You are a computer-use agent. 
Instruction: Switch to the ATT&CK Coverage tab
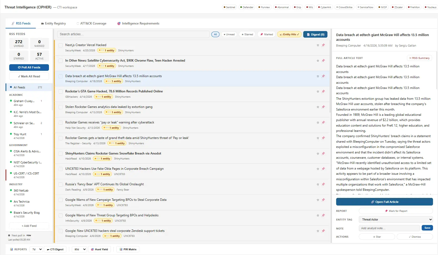coord(91,23)
